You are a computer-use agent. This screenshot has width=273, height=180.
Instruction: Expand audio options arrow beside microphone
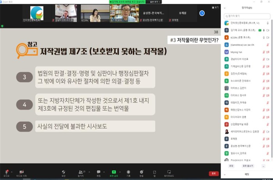12,171
